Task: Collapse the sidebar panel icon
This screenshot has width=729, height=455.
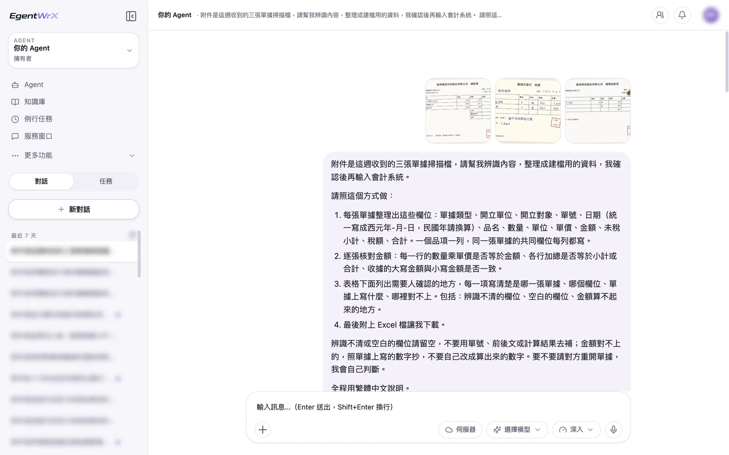Action: tap(131, 16)
